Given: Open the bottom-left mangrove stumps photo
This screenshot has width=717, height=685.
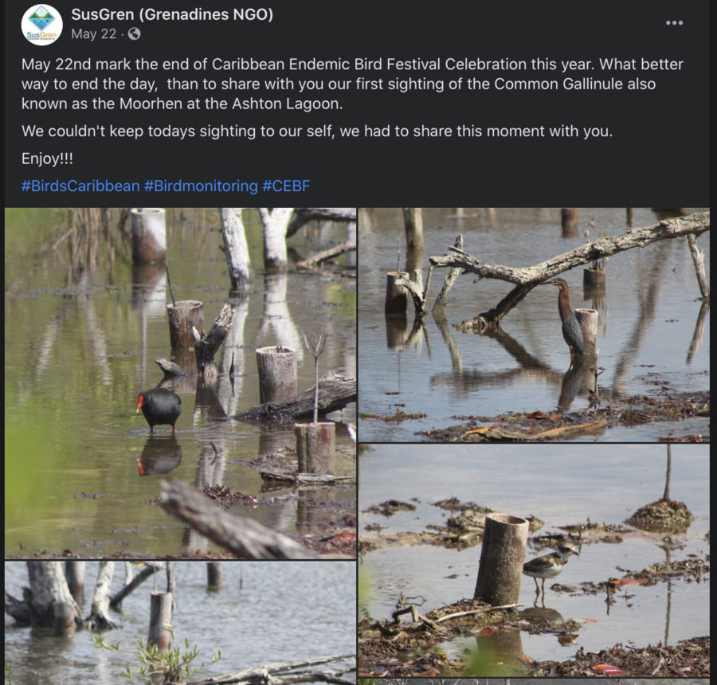Looking at the screenshot, I should click(x=181, y=623).
